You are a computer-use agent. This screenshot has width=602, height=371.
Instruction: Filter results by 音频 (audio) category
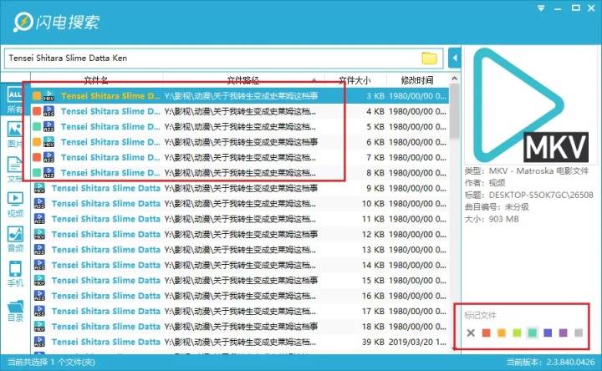(15, 240)
